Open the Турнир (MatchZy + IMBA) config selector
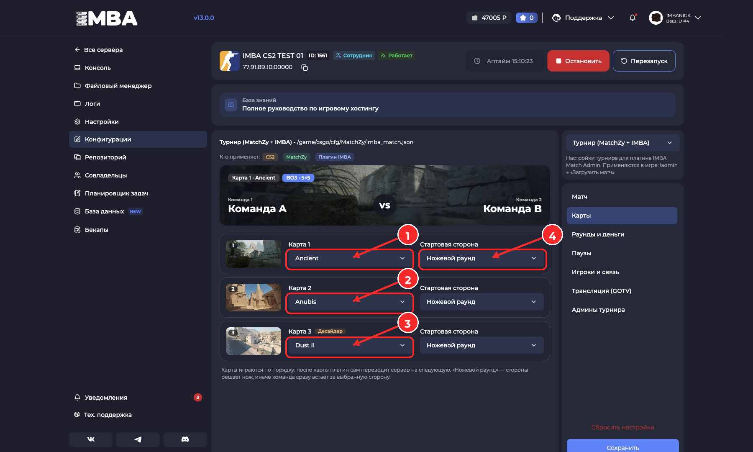 (x=623, y=143)
